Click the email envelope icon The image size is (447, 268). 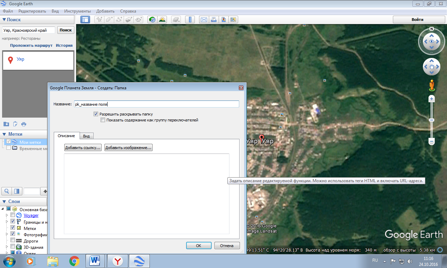pyautogui.click(x=204, y=20)
